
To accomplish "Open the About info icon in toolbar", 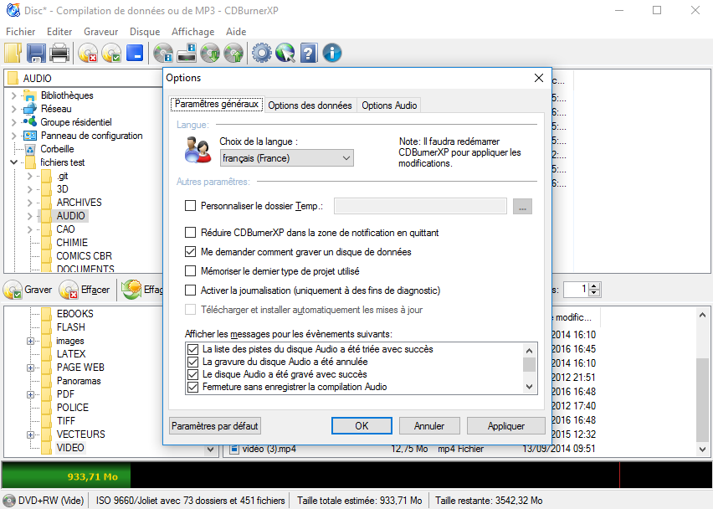I will [x=332, y=53].
